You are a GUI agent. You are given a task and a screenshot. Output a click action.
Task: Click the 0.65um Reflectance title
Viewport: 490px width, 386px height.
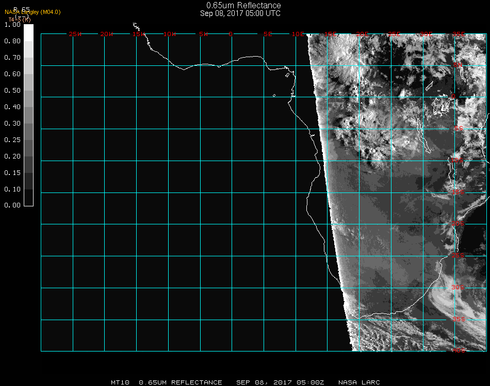point(240,6)
